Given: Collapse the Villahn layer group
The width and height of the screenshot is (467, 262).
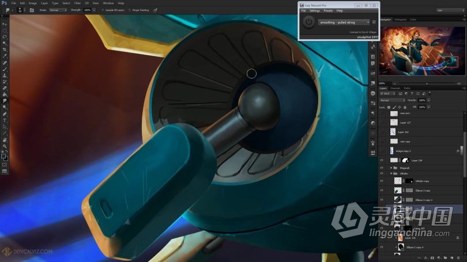Looking at the screenshot, I should tap(391, 173).
